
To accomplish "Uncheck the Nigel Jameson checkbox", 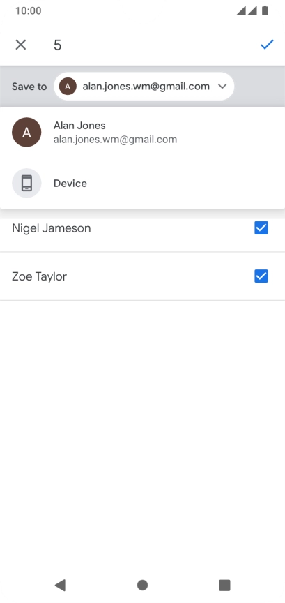I will 261,228.
